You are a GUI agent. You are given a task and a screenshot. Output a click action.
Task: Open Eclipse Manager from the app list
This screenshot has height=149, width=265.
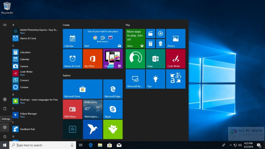point(35,115)
